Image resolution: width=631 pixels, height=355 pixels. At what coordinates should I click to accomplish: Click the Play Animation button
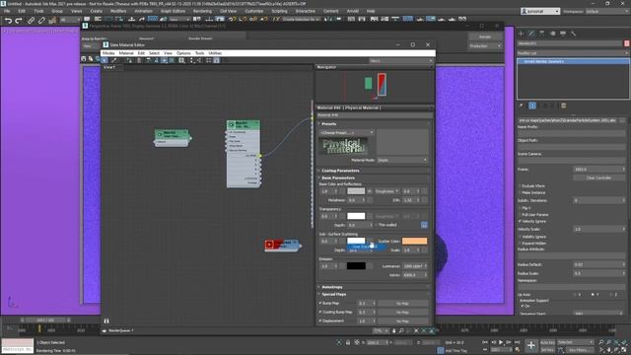(501, 342)
